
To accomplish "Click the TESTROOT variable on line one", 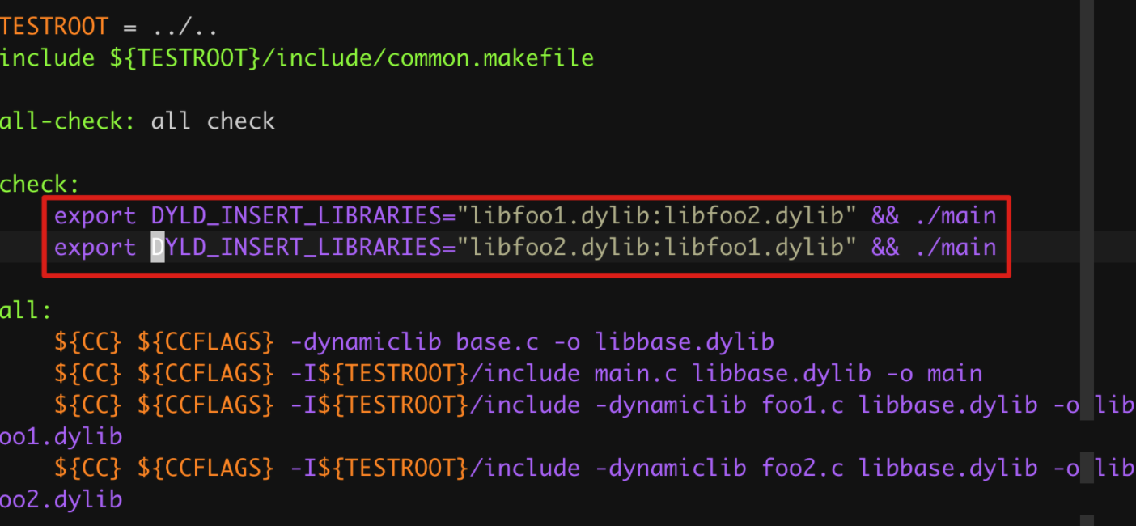I will coord(53,27).
